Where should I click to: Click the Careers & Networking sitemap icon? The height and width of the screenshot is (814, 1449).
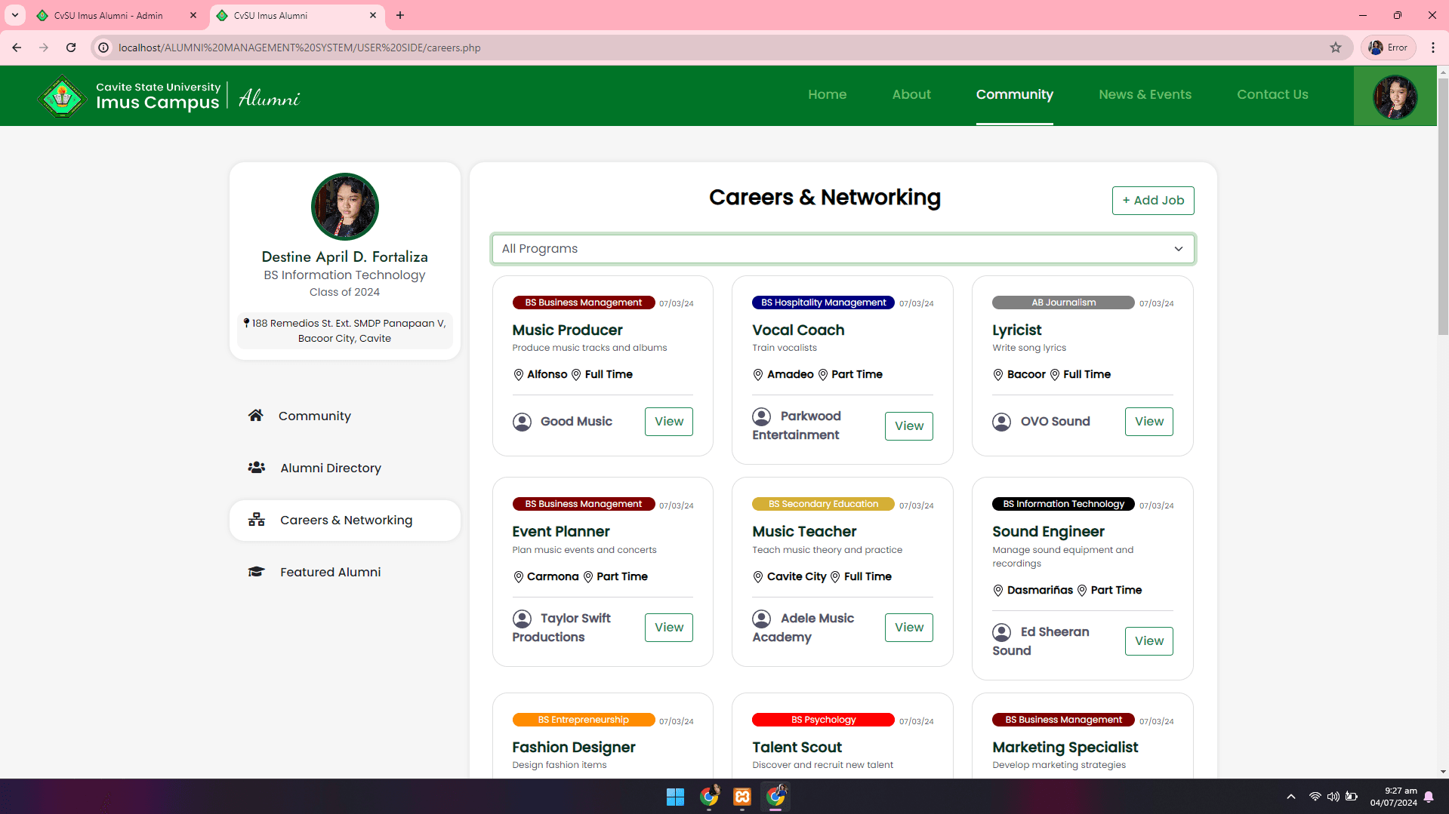pyautogui.click(x=257, y=520)
